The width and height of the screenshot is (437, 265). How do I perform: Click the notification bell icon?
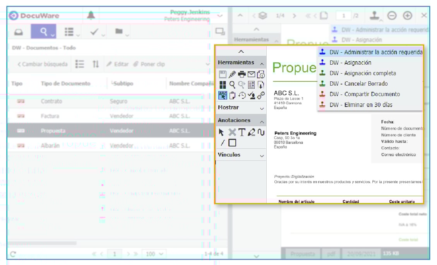click(x=91, y=15)
